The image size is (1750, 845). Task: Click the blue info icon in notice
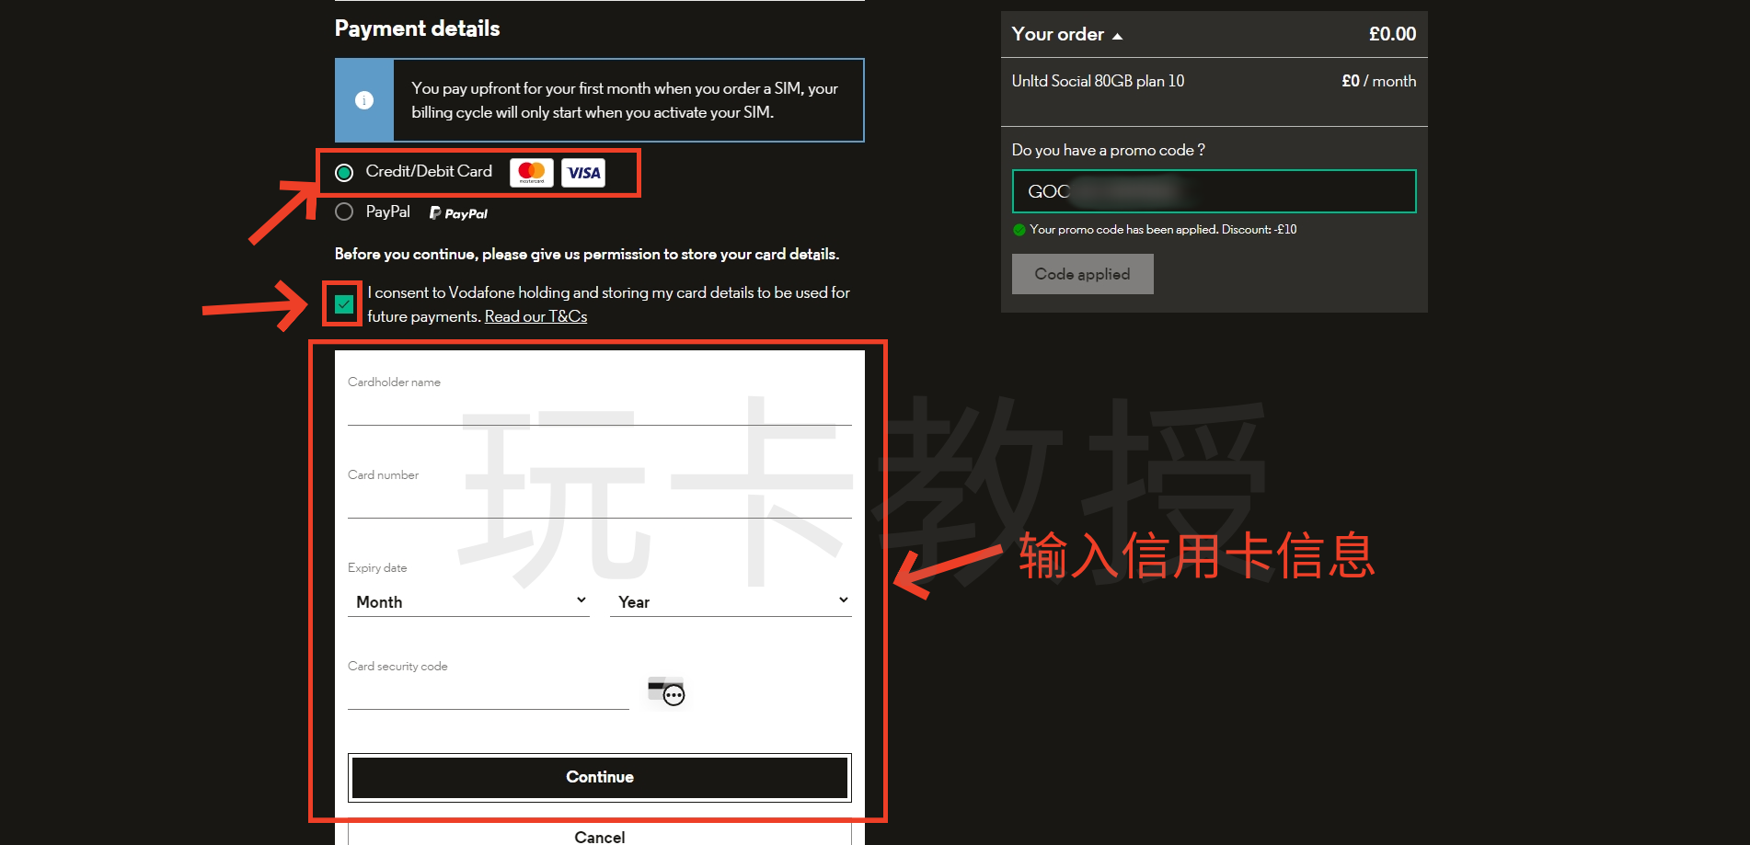coord(364,100)
